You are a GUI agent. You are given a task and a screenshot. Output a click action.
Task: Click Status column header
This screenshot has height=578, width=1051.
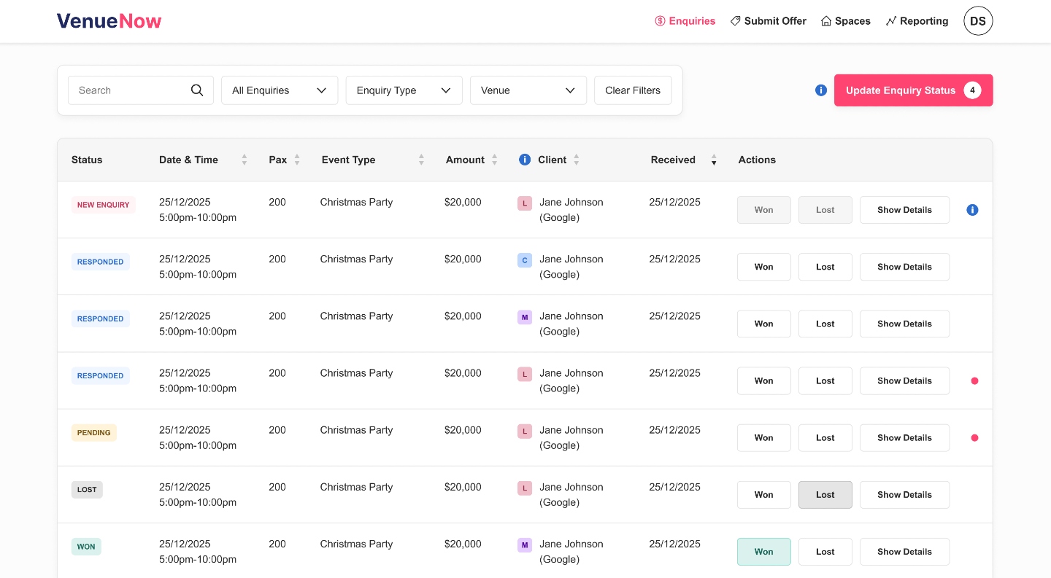(x=87, y=160)
